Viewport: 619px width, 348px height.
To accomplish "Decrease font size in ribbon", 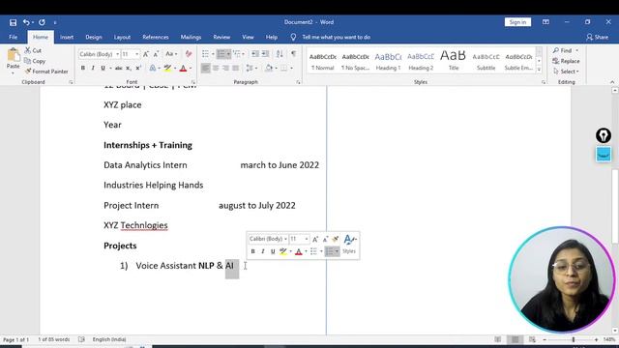I will coord(156,54).
